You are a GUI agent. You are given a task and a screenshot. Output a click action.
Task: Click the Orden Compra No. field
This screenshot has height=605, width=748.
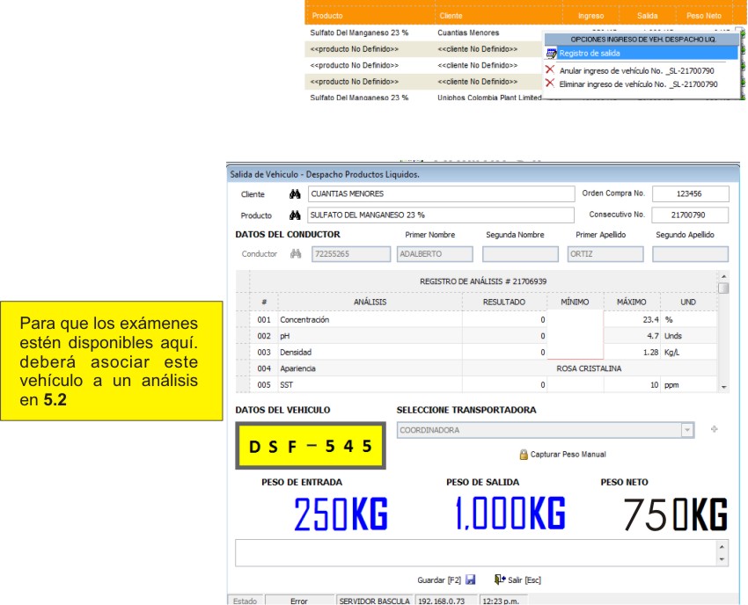click(690, 193)
